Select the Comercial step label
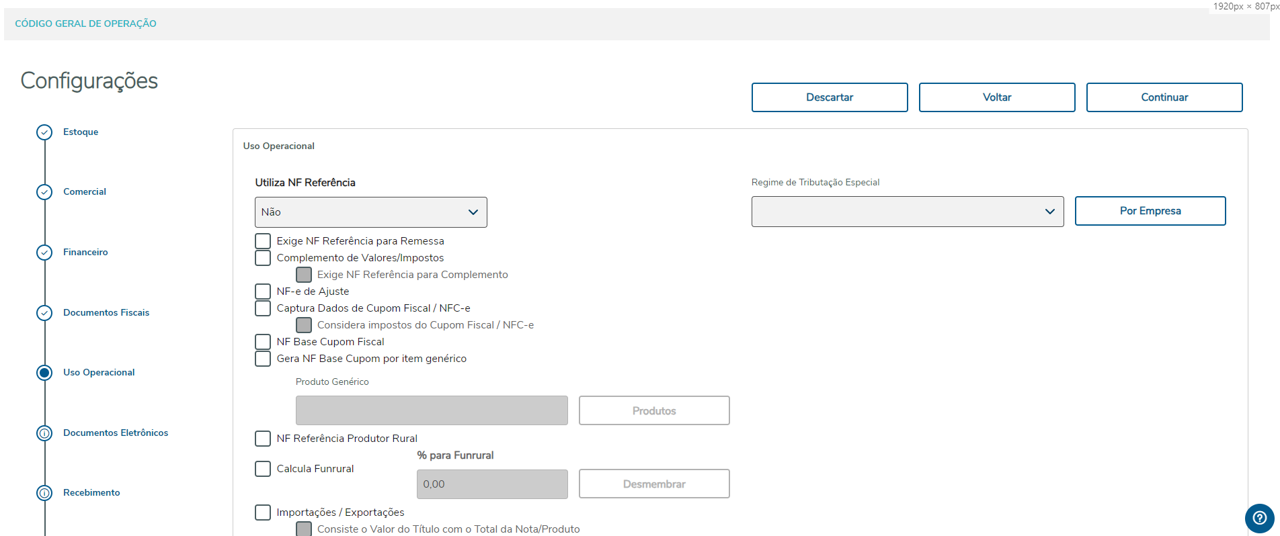Image resolution: width=1280 pixels, height=536 pixels. pyautogui.click(x=85, y=192)
